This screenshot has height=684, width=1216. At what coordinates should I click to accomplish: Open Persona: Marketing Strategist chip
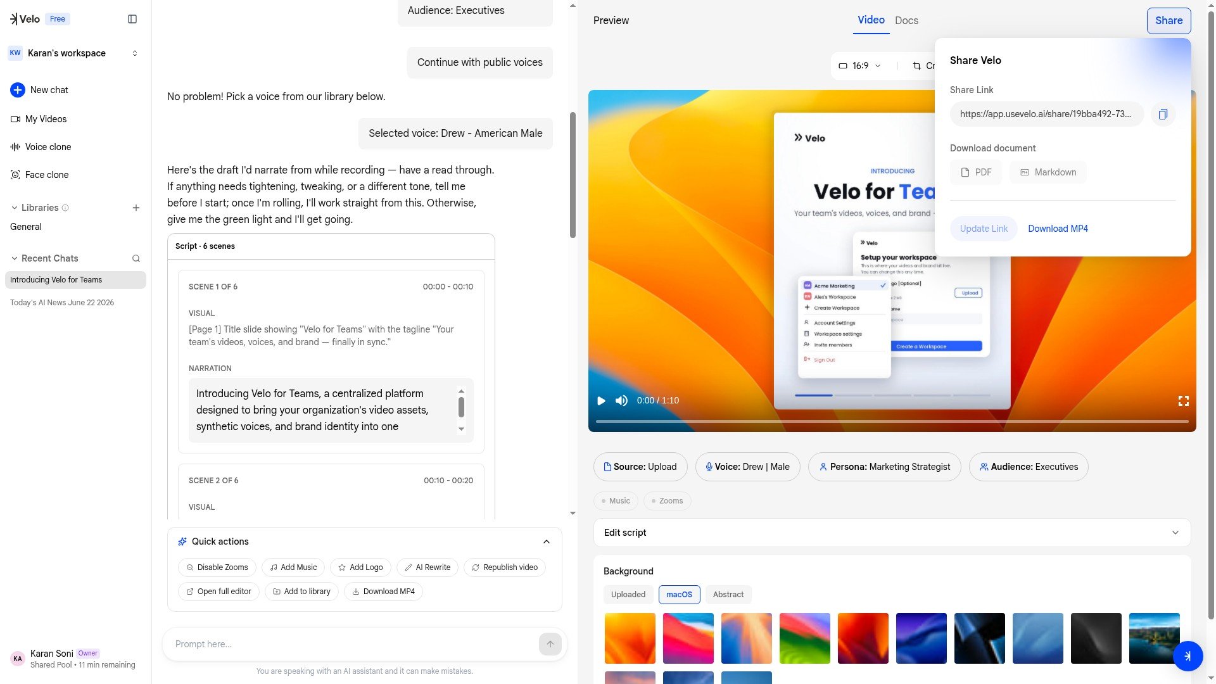pos(884,467)
